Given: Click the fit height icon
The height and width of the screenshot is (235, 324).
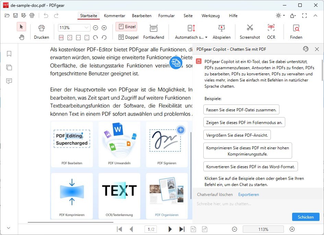Looking at the screenshot, I should tap(87, 38).
